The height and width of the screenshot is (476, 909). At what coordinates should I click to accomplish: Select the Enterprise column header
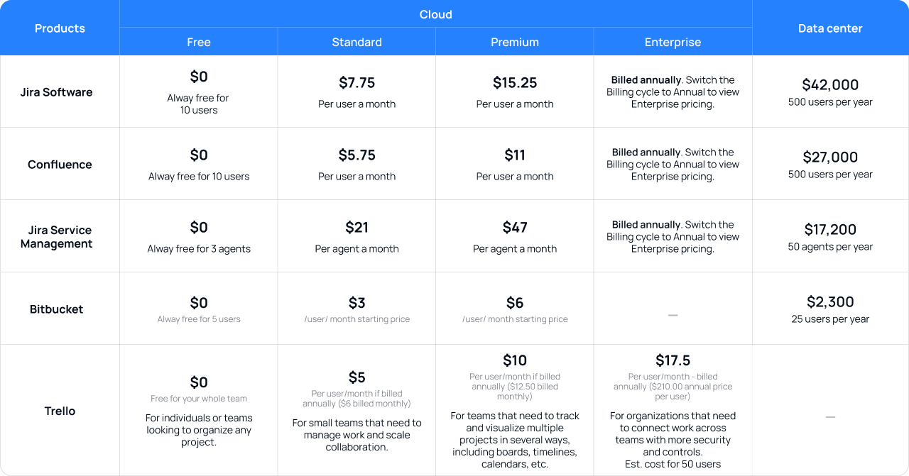pos(673,42)
